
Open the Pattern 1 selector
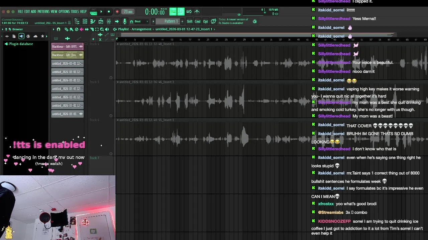[168, 21]
